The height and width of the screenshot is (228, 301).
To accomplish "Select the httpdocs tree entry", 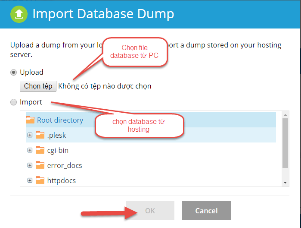I will 61,180.
